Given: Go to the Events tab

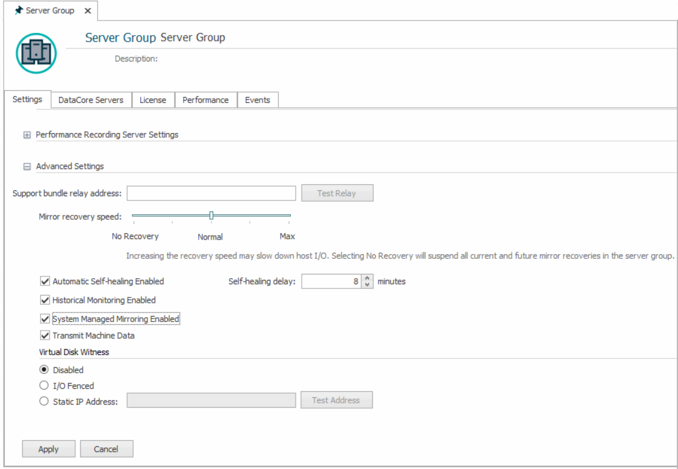Looking at the screenshot, I should point(257,100).
